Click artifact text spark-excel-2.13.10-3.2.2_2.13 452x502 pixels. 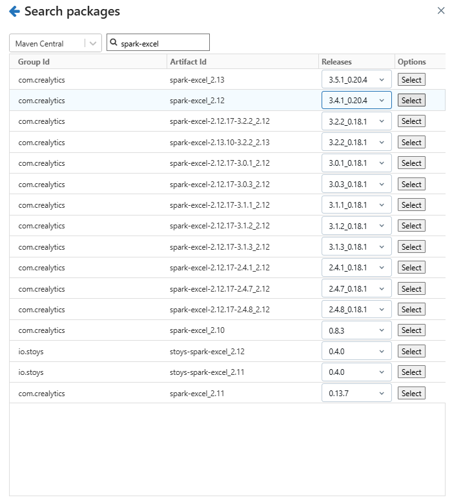(220, 143)
